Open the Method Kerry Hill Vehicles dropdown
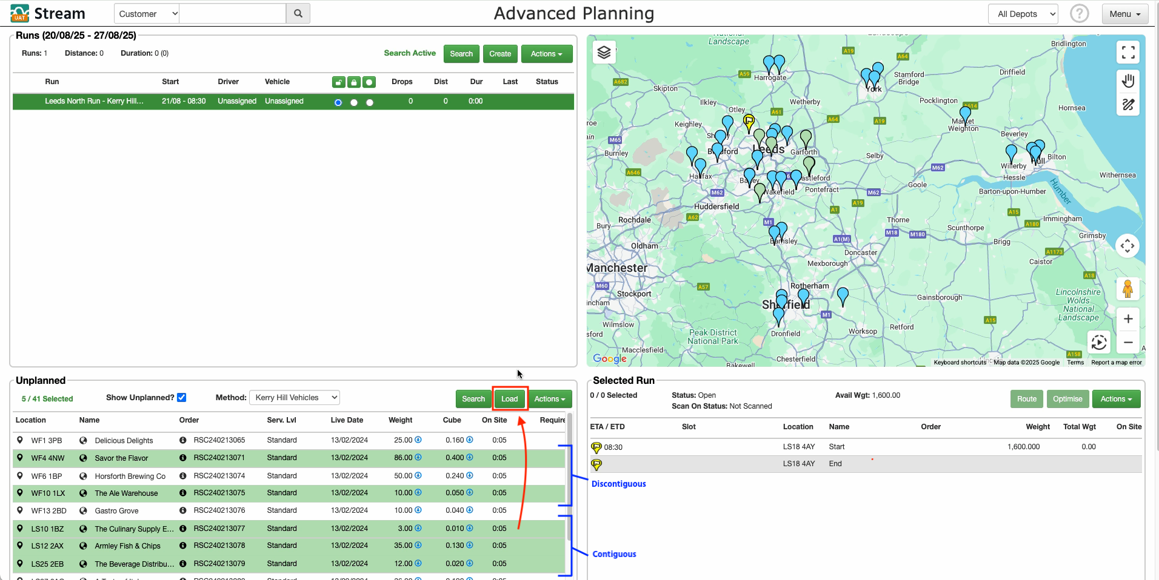 295,398
